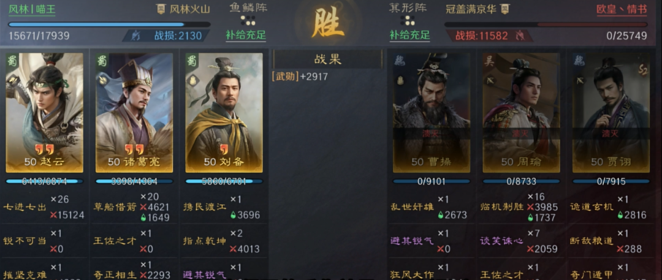Click the blue 战损 sword icon

(135, 36)
